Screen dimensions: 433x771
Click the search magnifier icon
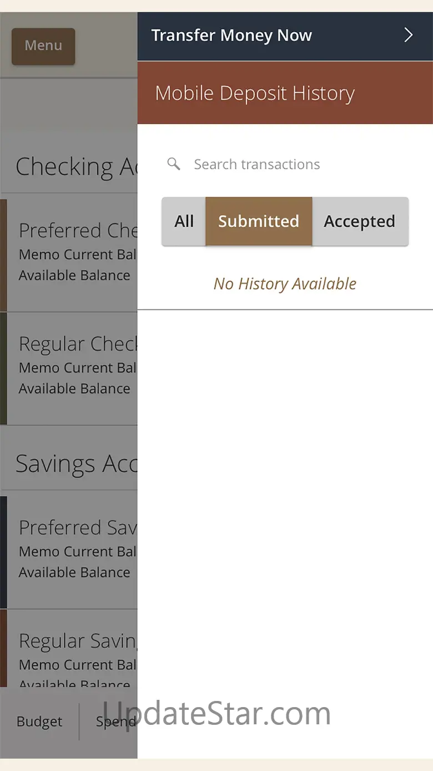174,164
